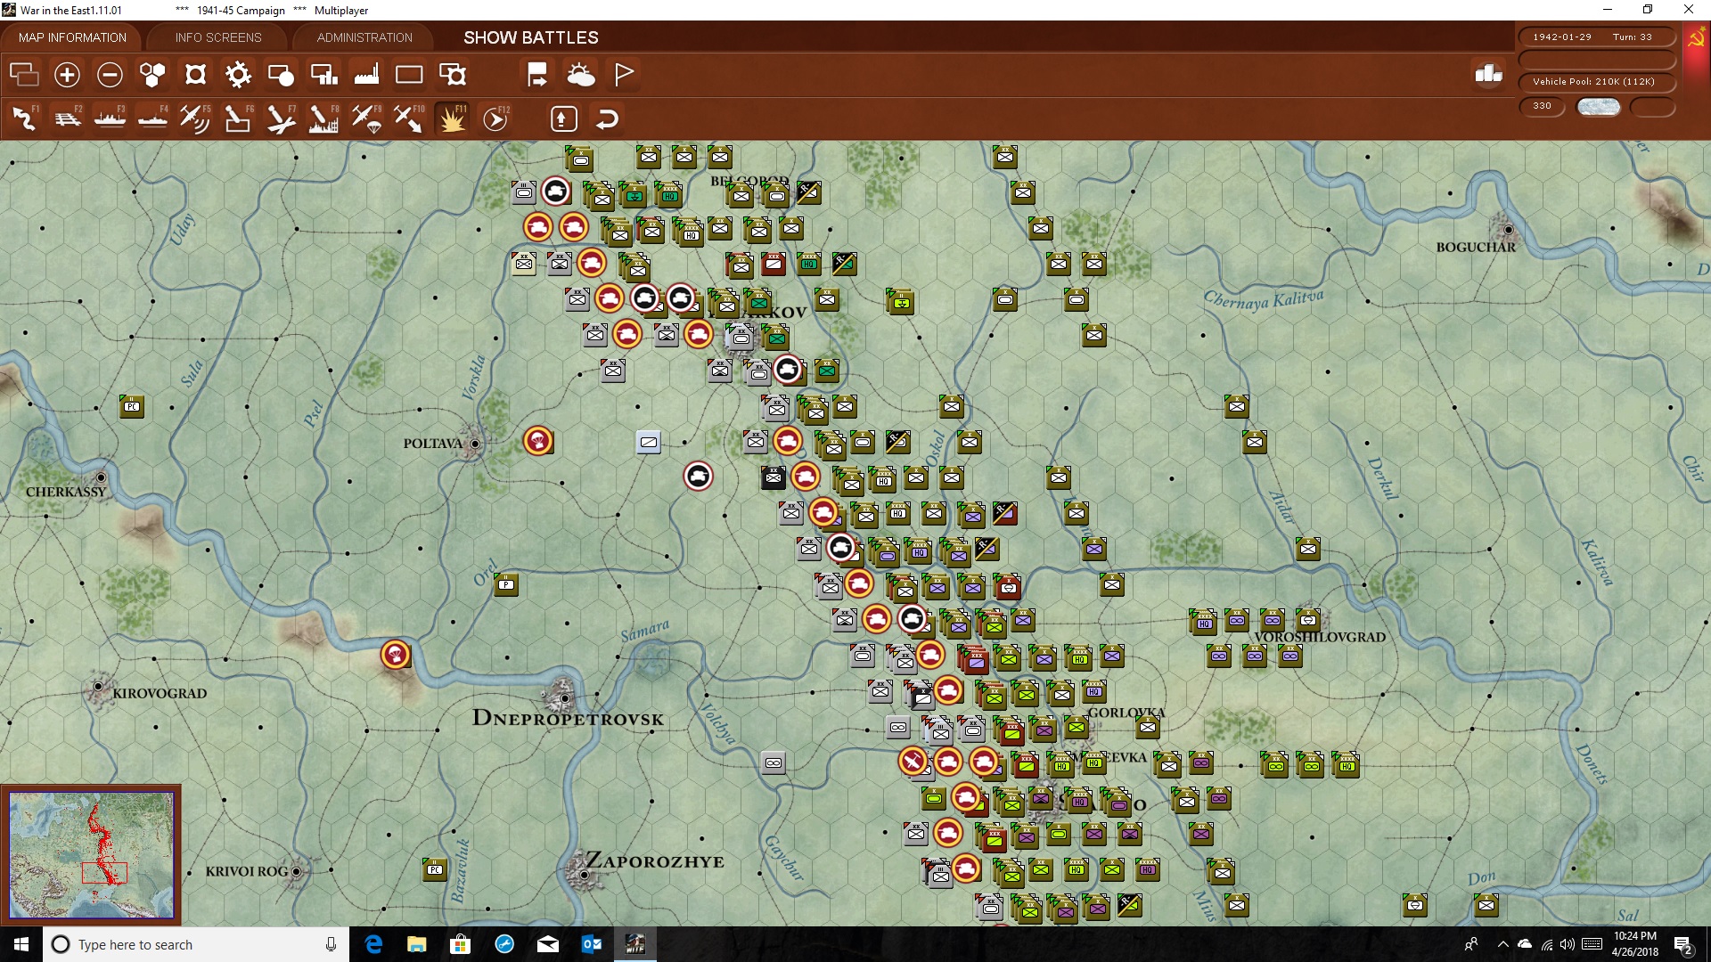
Task: Click the minimap in bottom-left corner
Action: click(91, 855)
